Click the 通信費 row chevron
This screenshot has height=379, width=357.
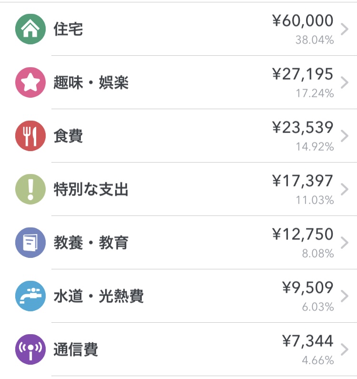(345, 350)
